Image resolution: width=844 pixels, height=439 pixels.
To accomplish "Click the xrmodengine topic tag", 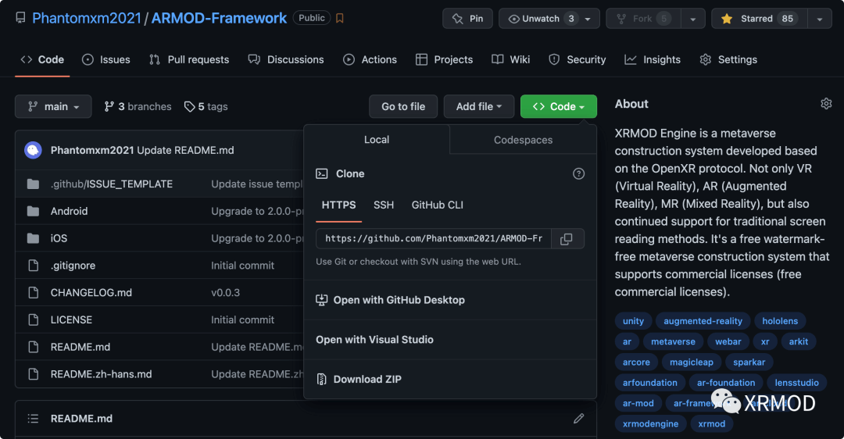I will click(x=650, y=424).
